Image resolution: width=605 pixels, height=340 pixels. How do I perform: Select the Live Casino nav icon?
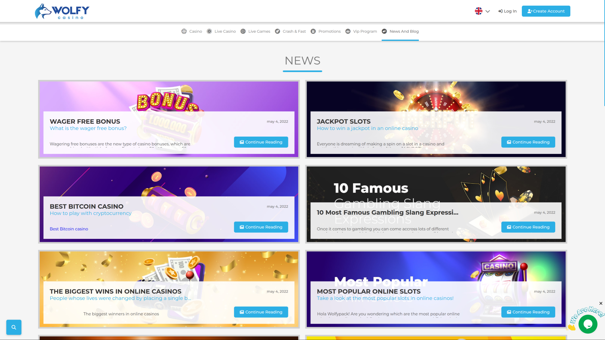pyautogui.click(x=209, y=31)
